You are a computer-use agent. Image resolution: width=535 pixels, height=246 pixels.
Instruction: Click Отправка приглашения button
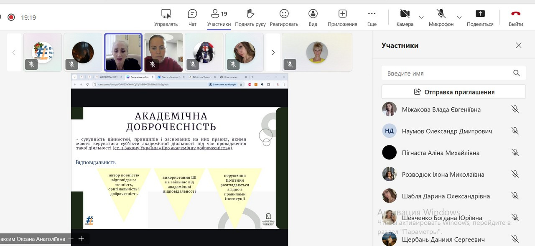pyautogui.click(x=453, y=92)
